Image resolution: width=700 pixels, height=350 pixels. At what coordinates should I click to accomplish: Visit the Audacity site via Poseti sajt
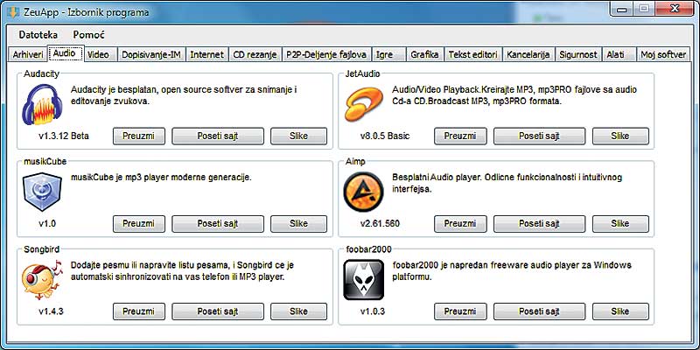(218, 136)
